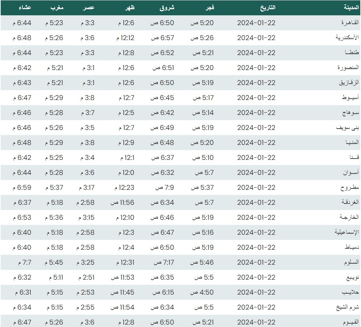Select the date cell in the أسيوط row
This screenshot has width=361, height=327.
(x=256, y=98)
